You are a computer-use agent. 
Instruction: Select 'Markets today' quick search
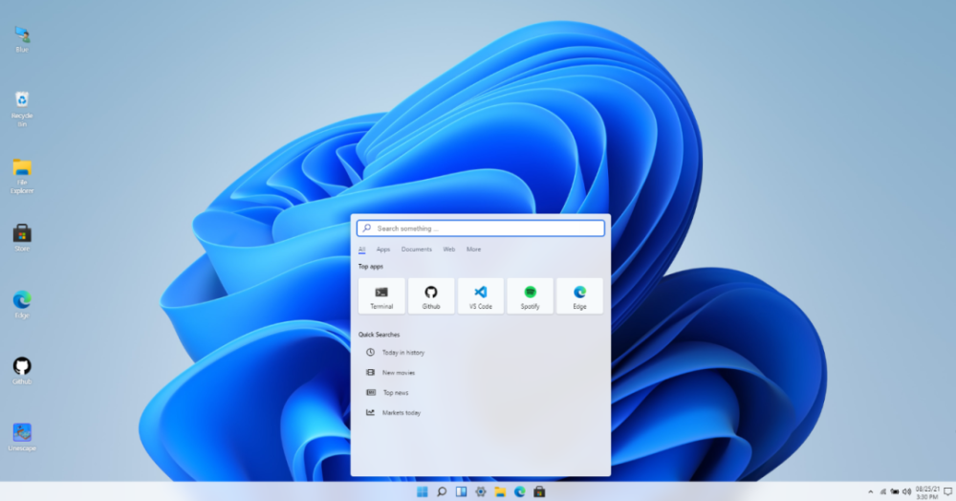coord(401,413)
